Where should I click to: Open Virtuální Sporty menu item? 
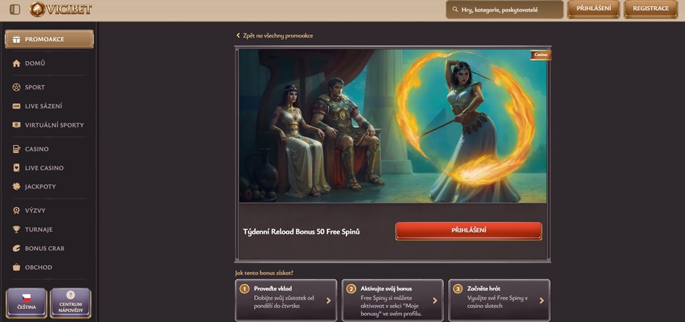coord(49,125)
